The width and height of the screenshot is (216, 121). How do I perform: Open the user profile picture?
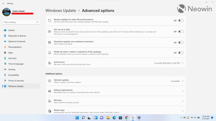pos(7,12)
